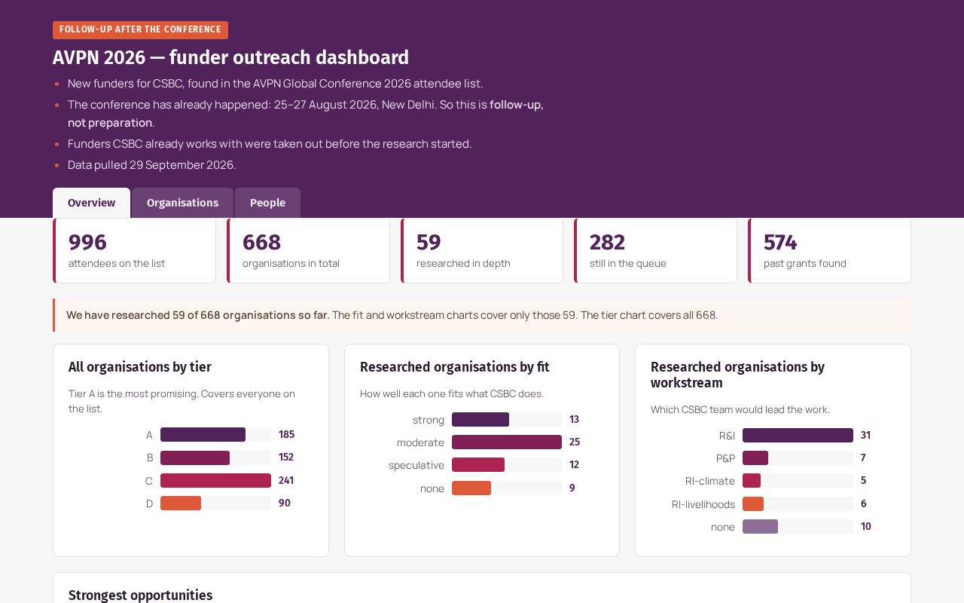The image size is (964, 603).
Task: Select the 574 past grants found card
Action: (x=829, y=251)
